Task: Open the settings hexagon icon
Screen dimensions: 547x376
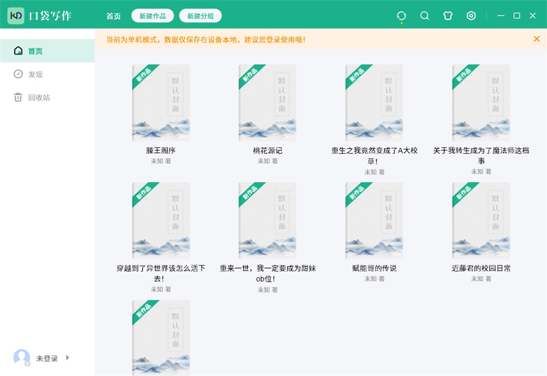Action: pyautogui.click(x=471, y=16)
